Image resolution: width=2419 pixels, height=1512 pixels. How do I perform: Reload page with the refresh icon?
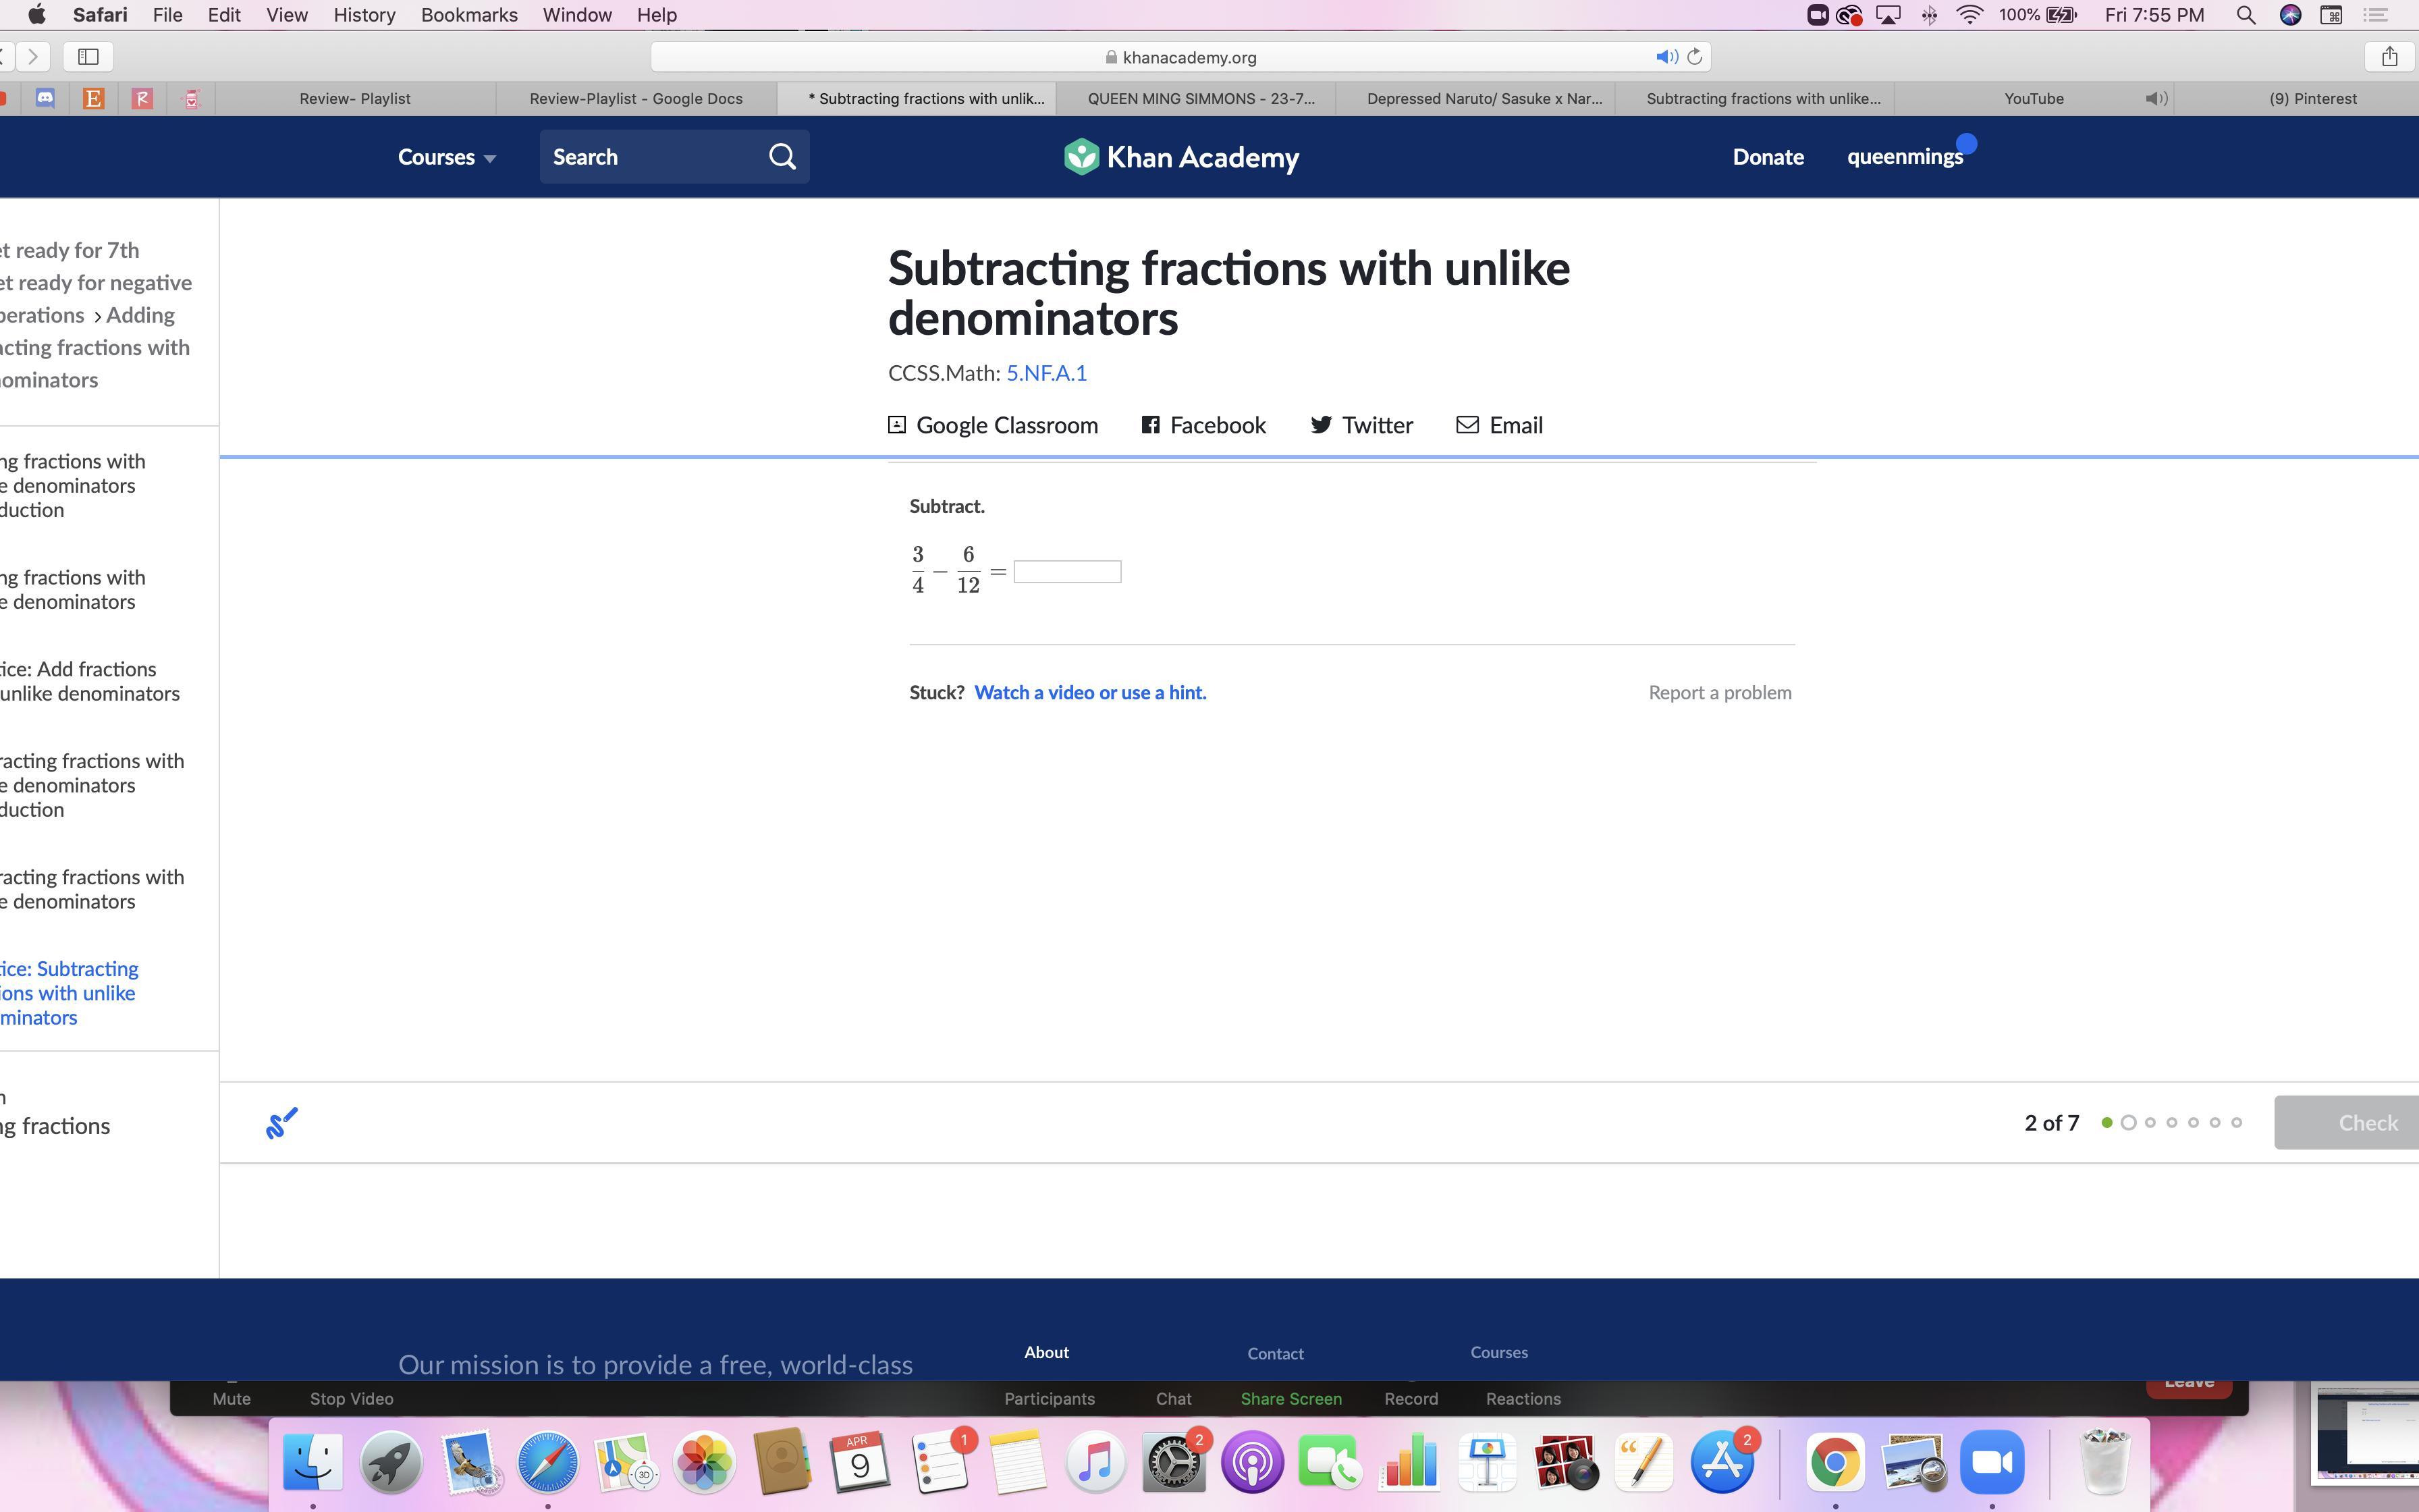click(x=1694, y=57)
